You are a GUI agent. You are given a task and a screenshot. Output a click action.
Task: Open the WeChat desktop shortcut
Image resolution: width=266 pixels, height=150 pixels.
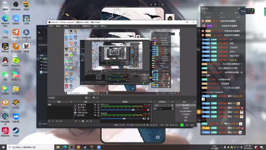(x=5, y=76)
